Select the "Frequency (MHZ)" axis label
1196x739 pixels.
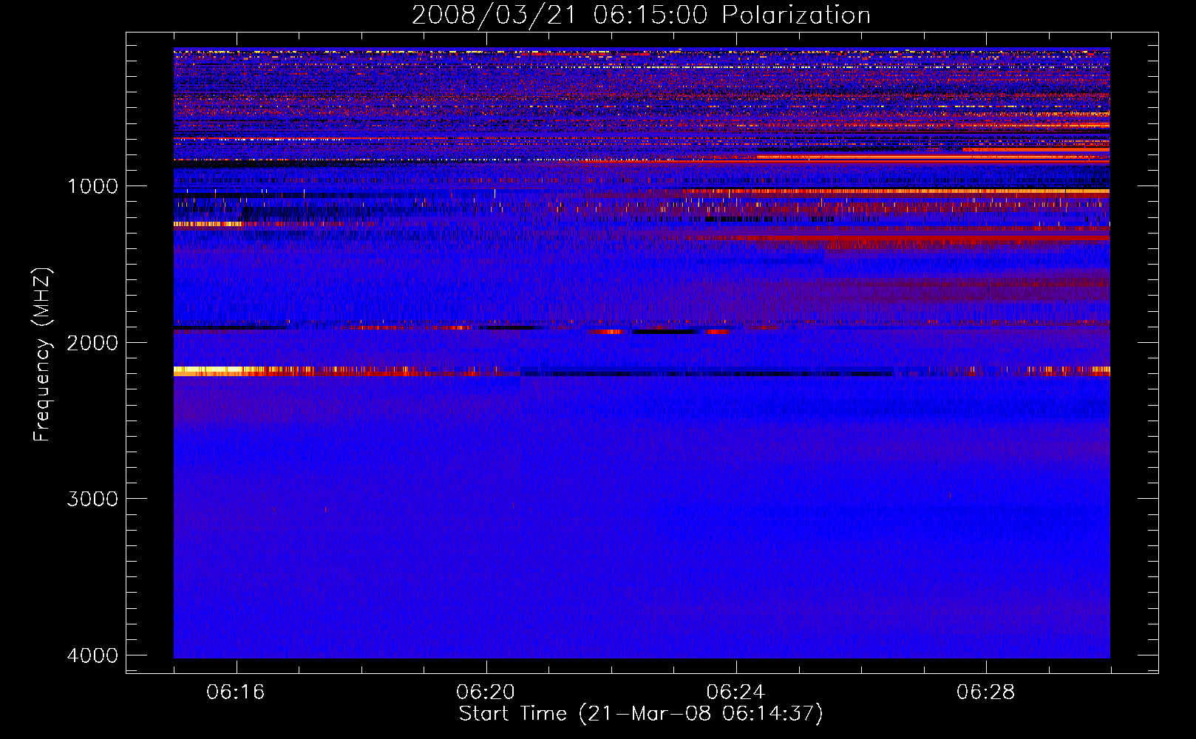coord(42,355)
